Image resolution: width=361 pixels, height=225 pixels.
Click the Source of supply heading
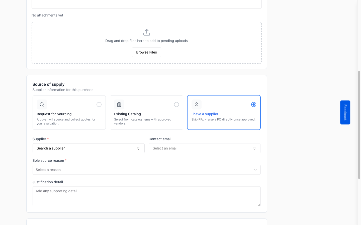pos(48,84)
